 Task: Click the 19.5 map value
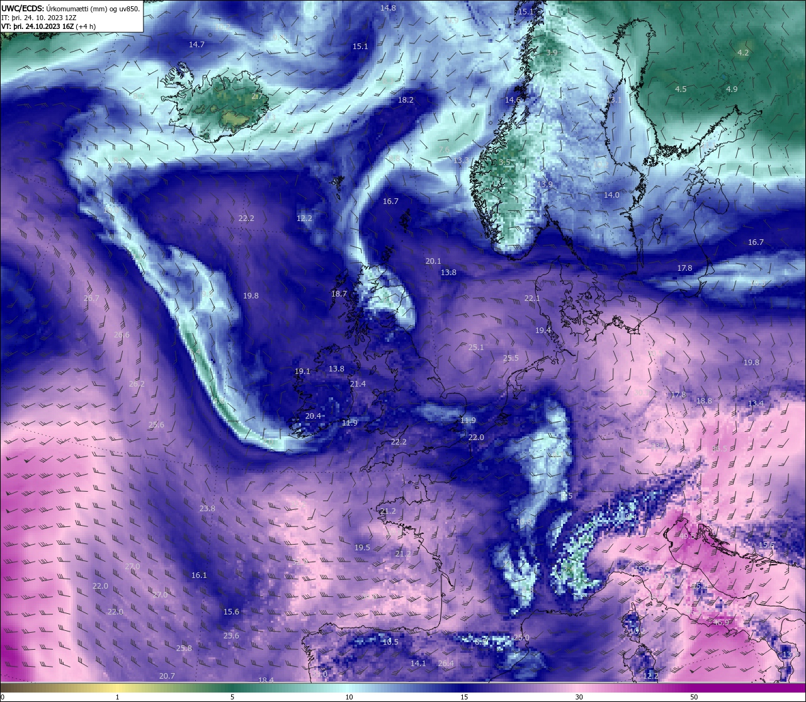(x=362, y=548)
